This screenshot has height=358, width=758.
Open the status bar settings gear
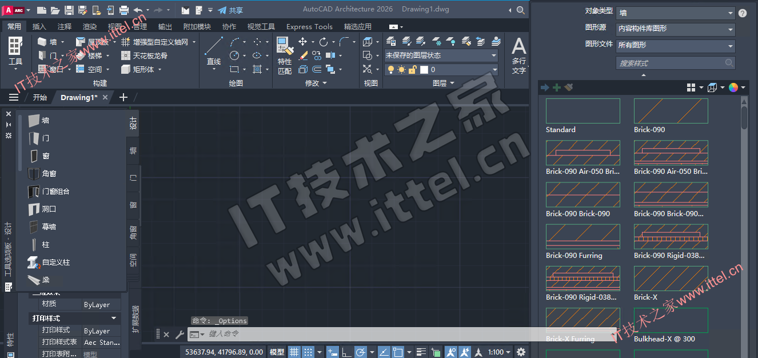click(x=521, y=352)
